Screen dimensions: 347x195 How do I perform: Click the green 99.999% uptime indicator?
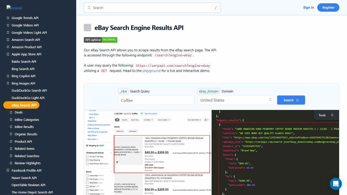point(109,40)
